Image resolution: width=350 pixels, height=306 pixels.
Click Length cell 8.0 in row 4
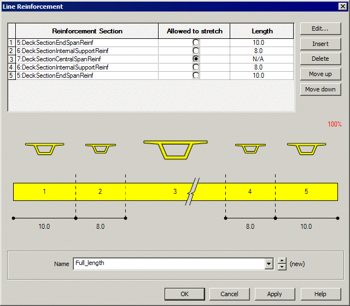(261, 67)
